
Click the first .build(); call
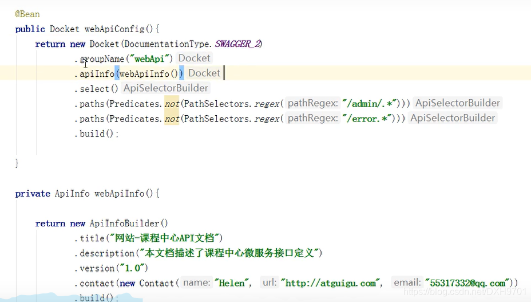[x=97, y=134]
